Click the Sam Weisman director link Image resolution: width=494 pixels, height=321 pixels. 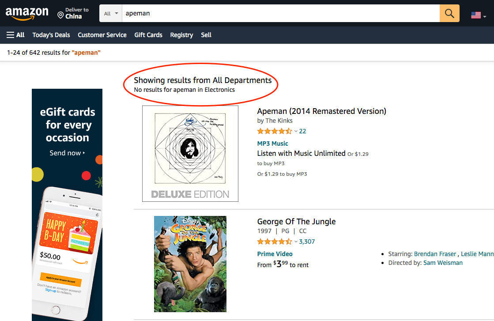pos(443,263)
